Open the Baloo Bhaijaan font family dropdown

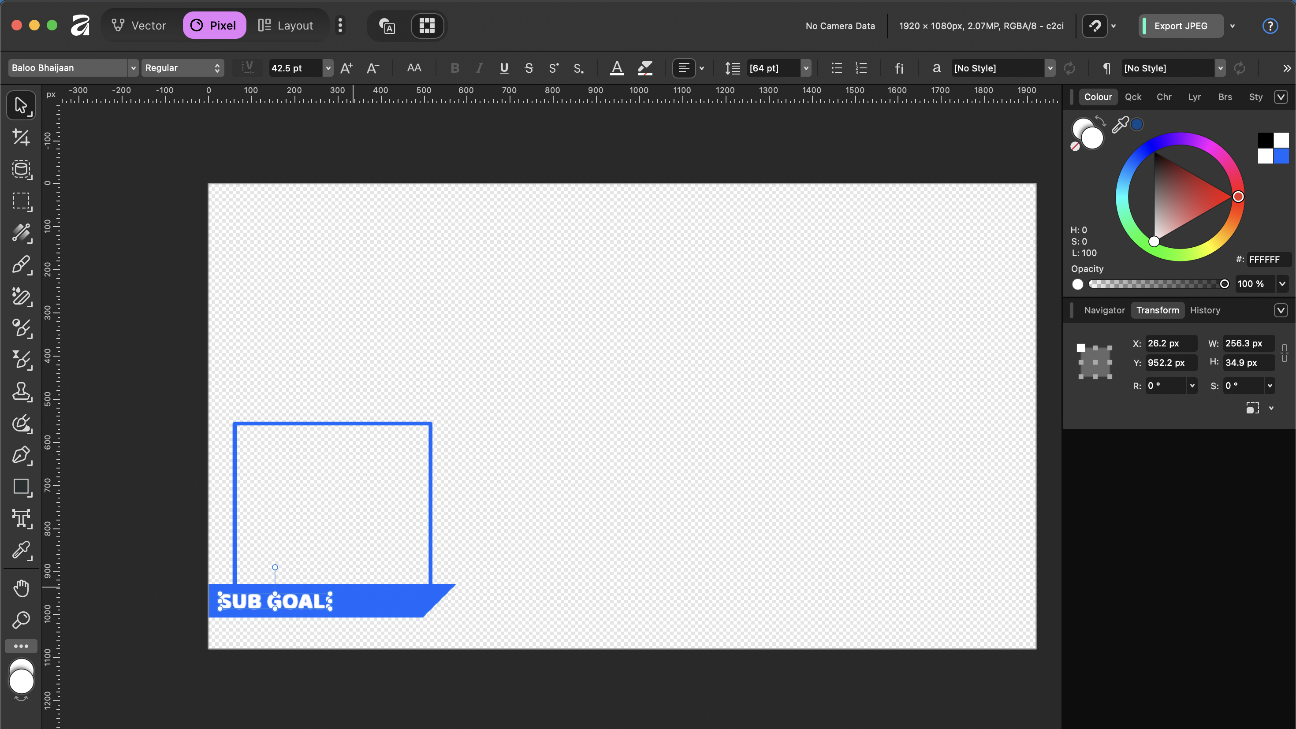click(x=133, y=67)
